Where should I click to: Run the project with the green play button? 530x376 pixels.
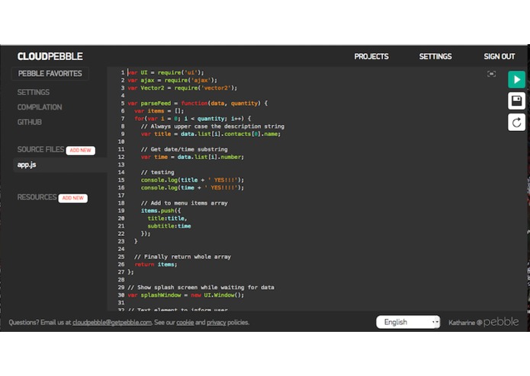516,80
